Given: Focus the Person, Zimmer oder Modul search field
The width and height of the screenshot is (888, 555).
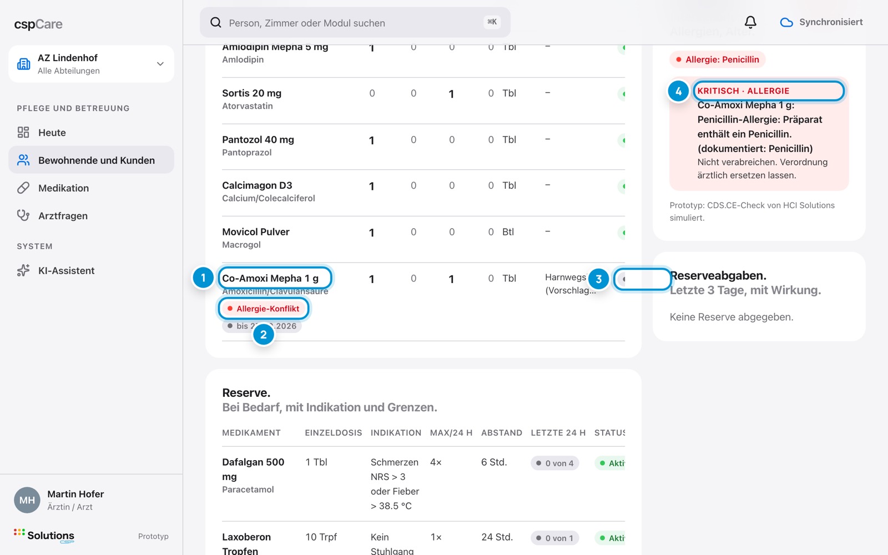Looking at the screenshot, I should click(x=355, y=23).
